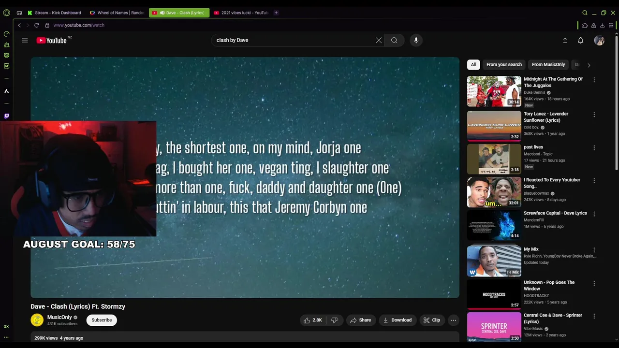Click the YouTube search magnifier button
Screen dimensions: 619x348
(394, 40)
